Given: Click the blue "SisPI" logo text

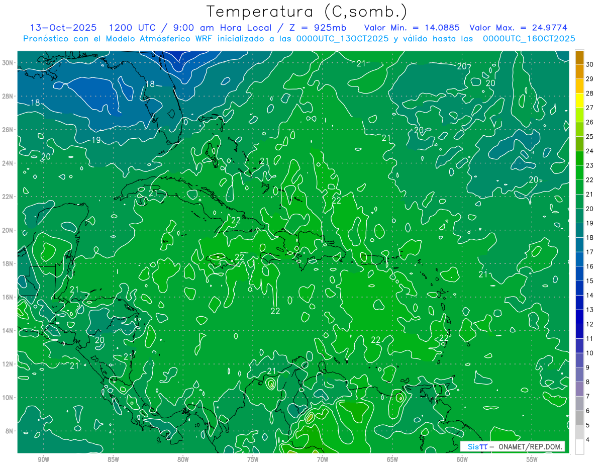Looking at the screenshot, I should coord(477,446).
